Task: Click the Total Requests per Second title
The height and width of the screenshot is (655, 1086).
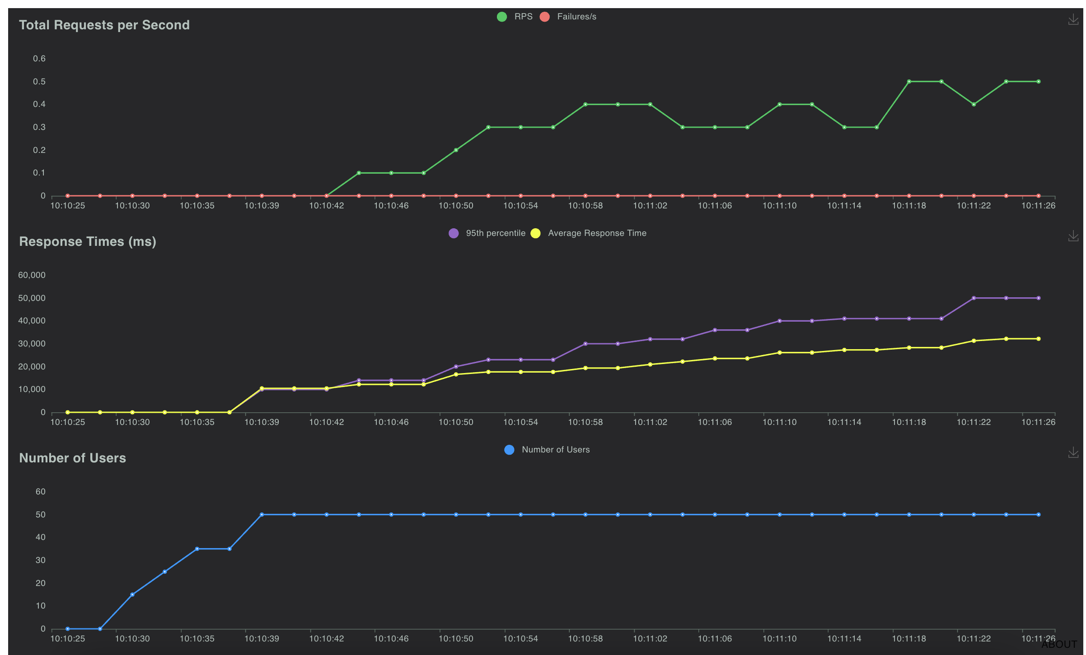Action: 104,25
